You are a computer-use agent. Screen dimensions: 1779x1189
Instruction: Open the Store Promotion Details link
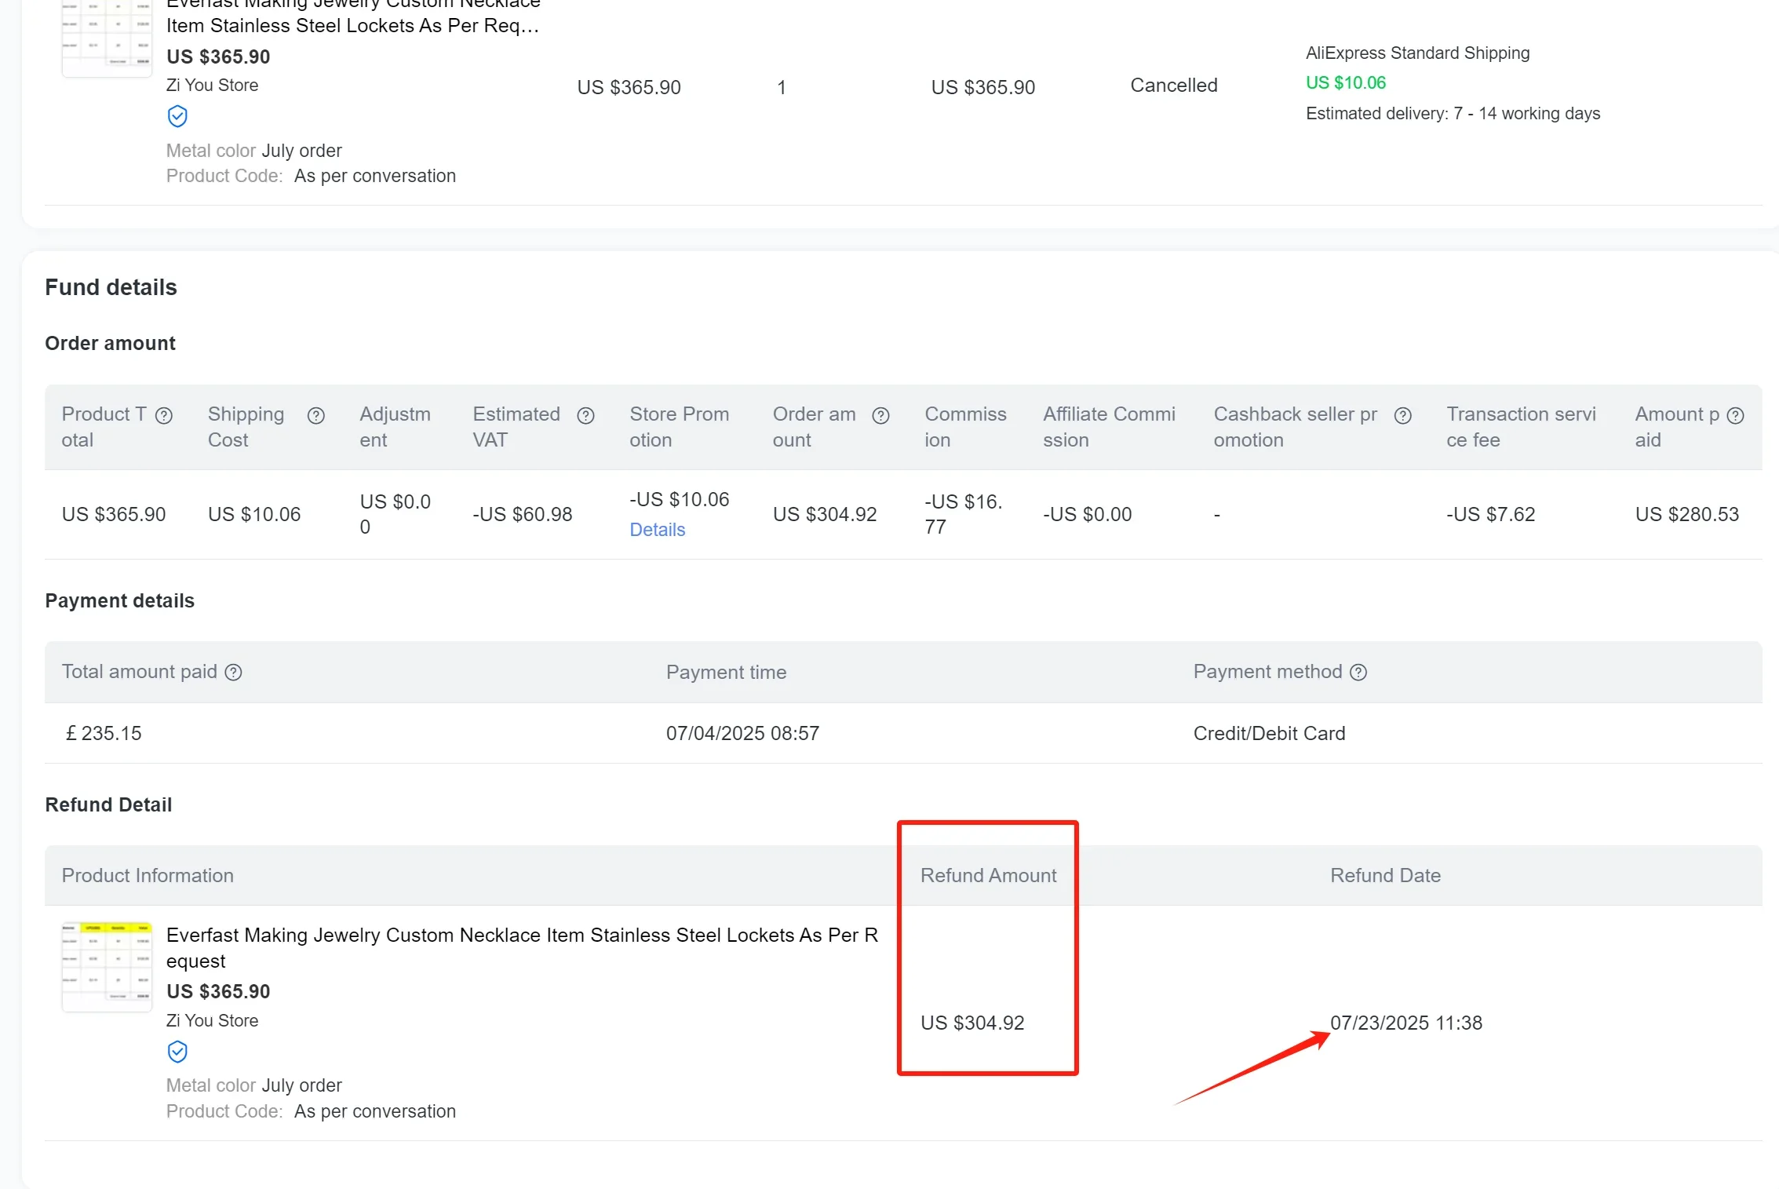(x=657, y=530)
